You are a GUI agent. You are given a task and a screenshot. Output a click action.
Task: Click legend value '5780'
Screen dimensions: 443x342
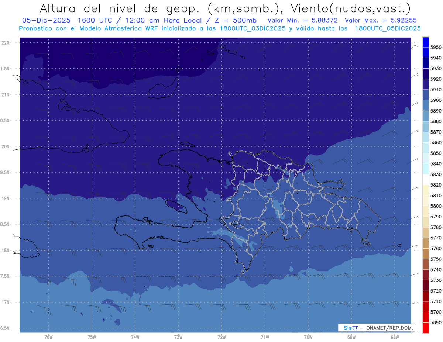(436, 227)
